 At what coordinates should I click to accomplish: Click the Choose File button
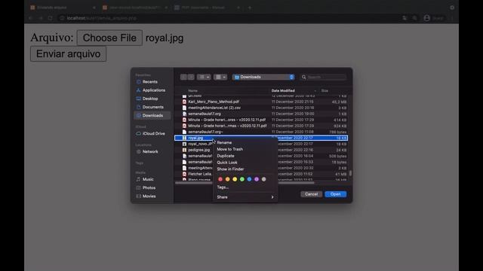(x=109, y=38)
